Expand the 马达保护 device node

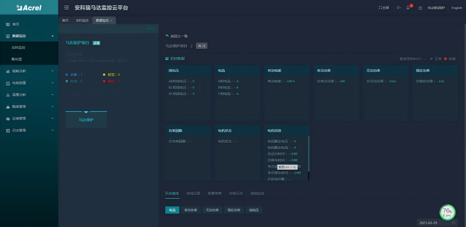pyautogui.click(x=86, y=119)
